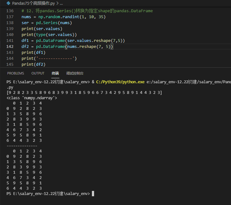This screenshot has height=205, width=231.
Task: Select the 终端 terminal tab
Action: 55,73
